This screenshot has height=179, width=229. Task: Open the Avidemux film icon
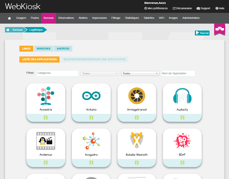point(46,141)
